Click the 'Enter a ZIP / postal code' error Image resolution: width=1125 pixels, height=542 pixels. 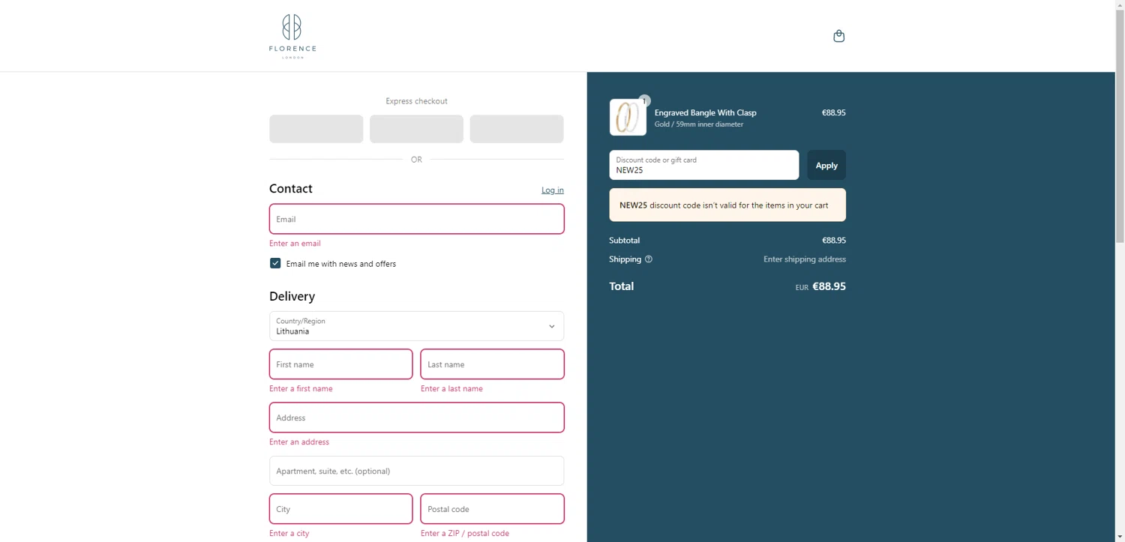point(465,534)
